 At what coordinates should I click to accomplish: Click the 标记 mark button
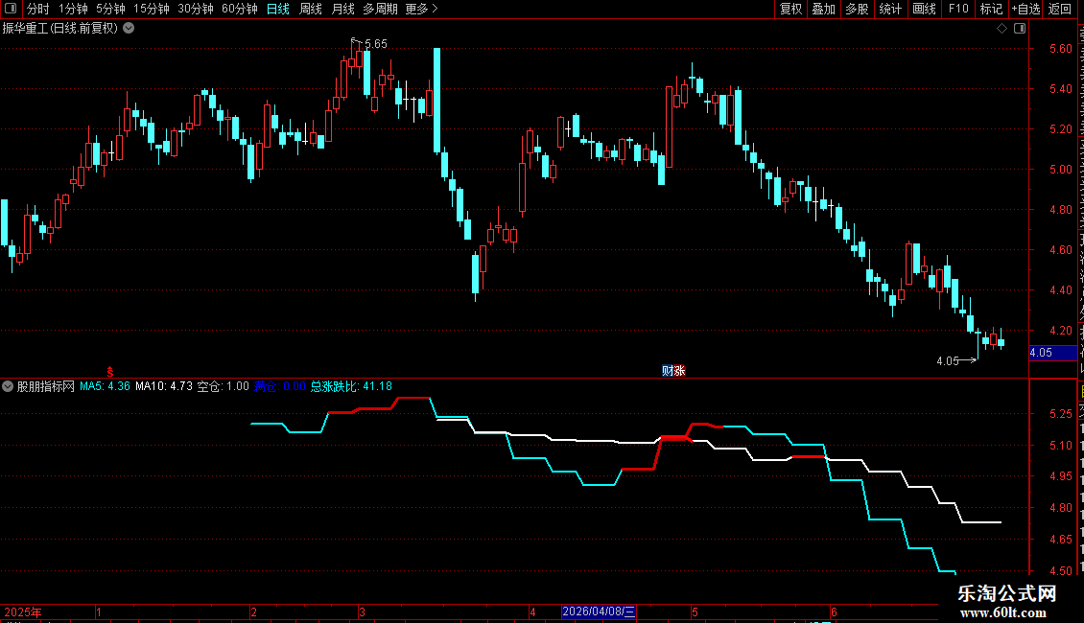coord(991,9)
